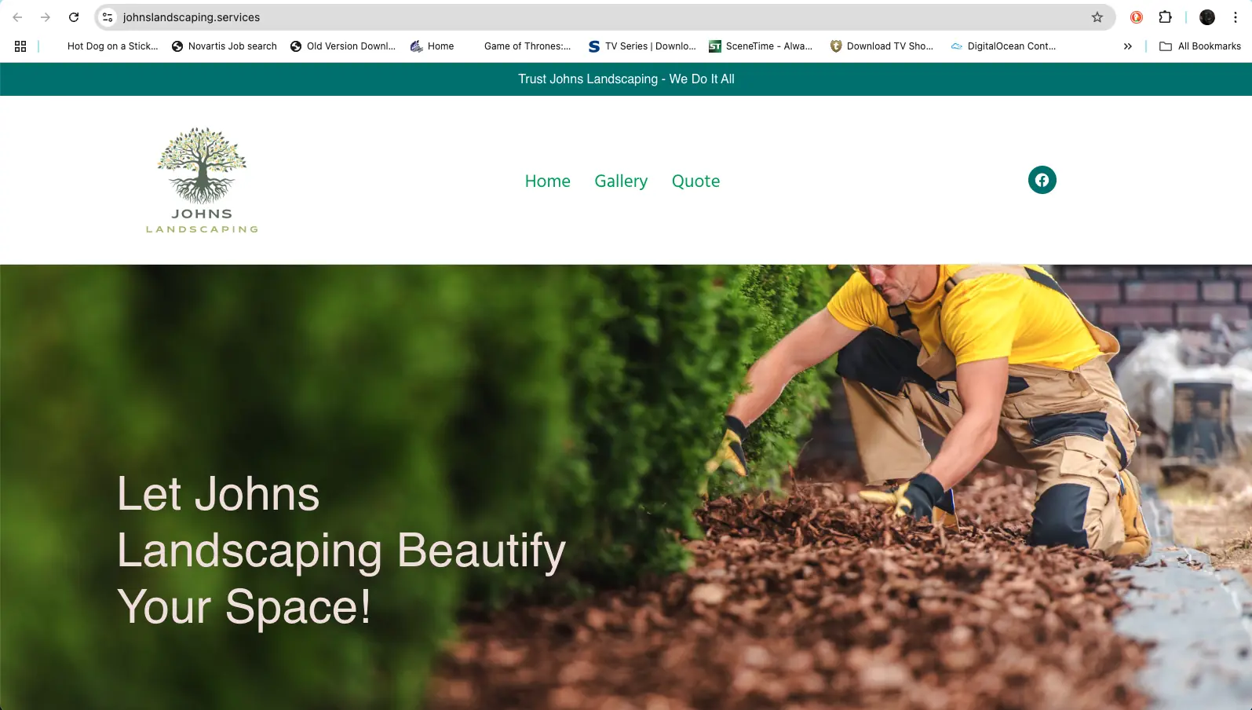The height and width of the screenshot is (710, 1252).
Task: Go to Home in the site navigation
Action: click(547, 181)
